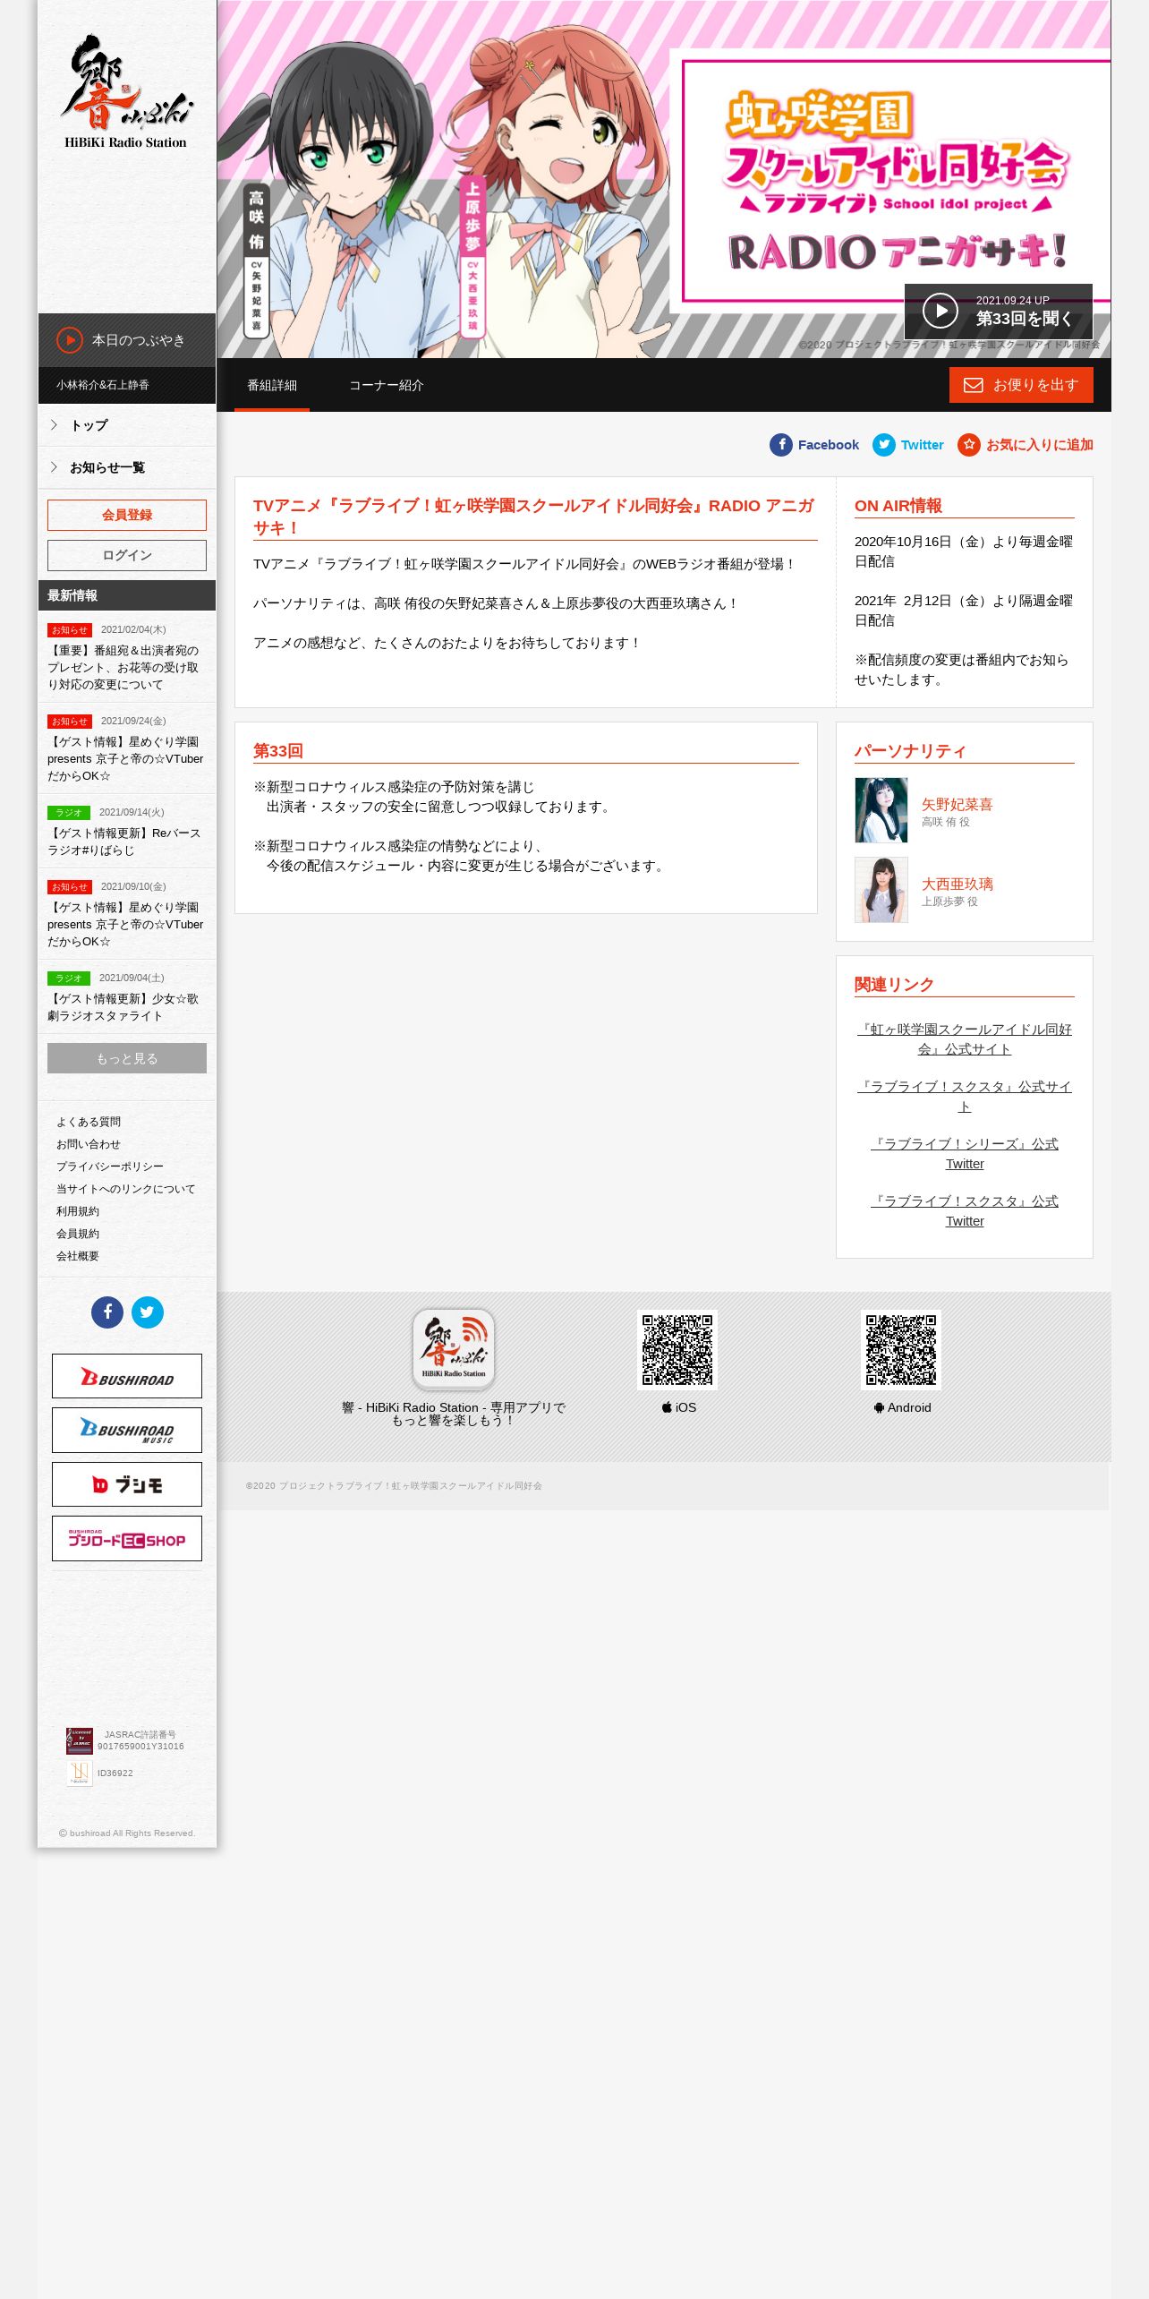
Task: Click sidebar round Facebook icon
Action: pos(107,1312)
